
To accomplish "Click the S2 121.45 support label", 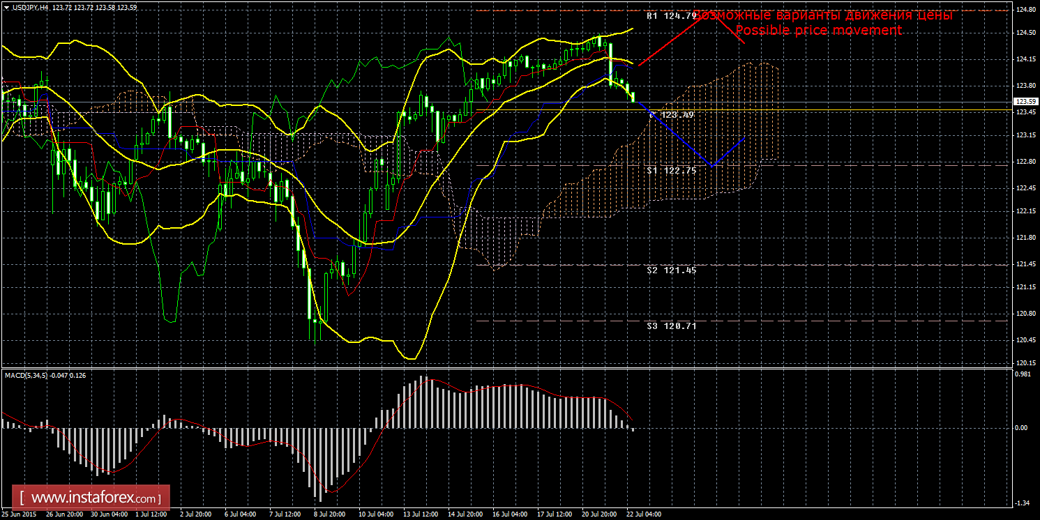I will coord(671,270).
